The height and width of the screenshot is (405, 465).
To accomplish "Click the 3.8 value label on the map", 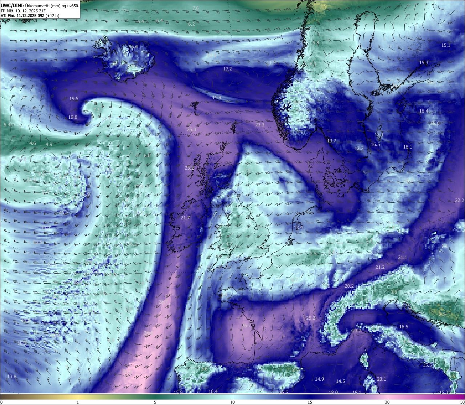I will click(394, 292).
